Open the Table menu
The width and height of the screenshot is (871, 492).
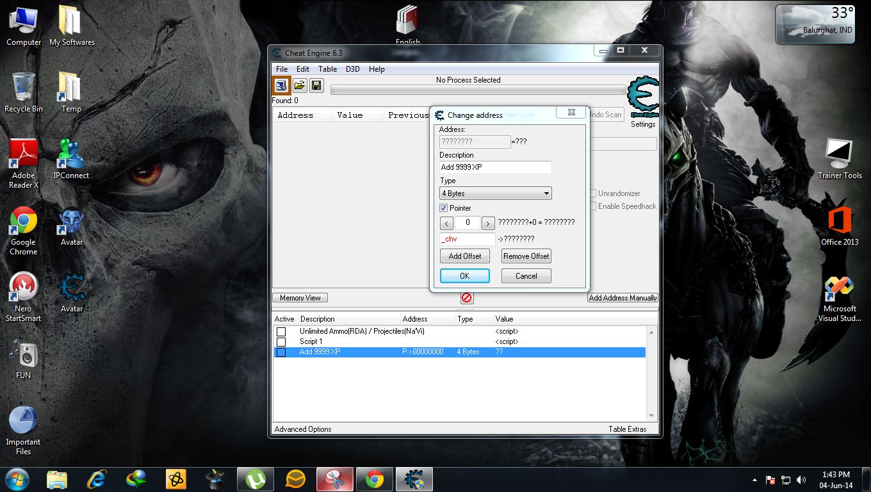point(327,69)
